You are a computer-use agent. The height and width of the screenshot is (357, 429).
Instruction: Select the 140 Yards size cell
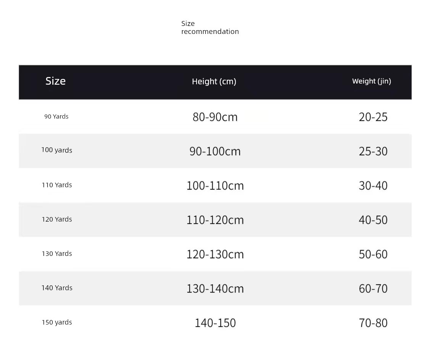[57, 288]
